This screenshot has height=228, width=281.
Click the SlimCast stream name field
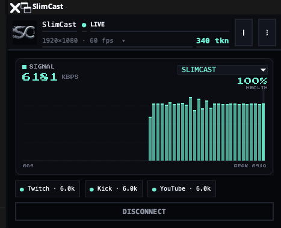click(59, 25)
